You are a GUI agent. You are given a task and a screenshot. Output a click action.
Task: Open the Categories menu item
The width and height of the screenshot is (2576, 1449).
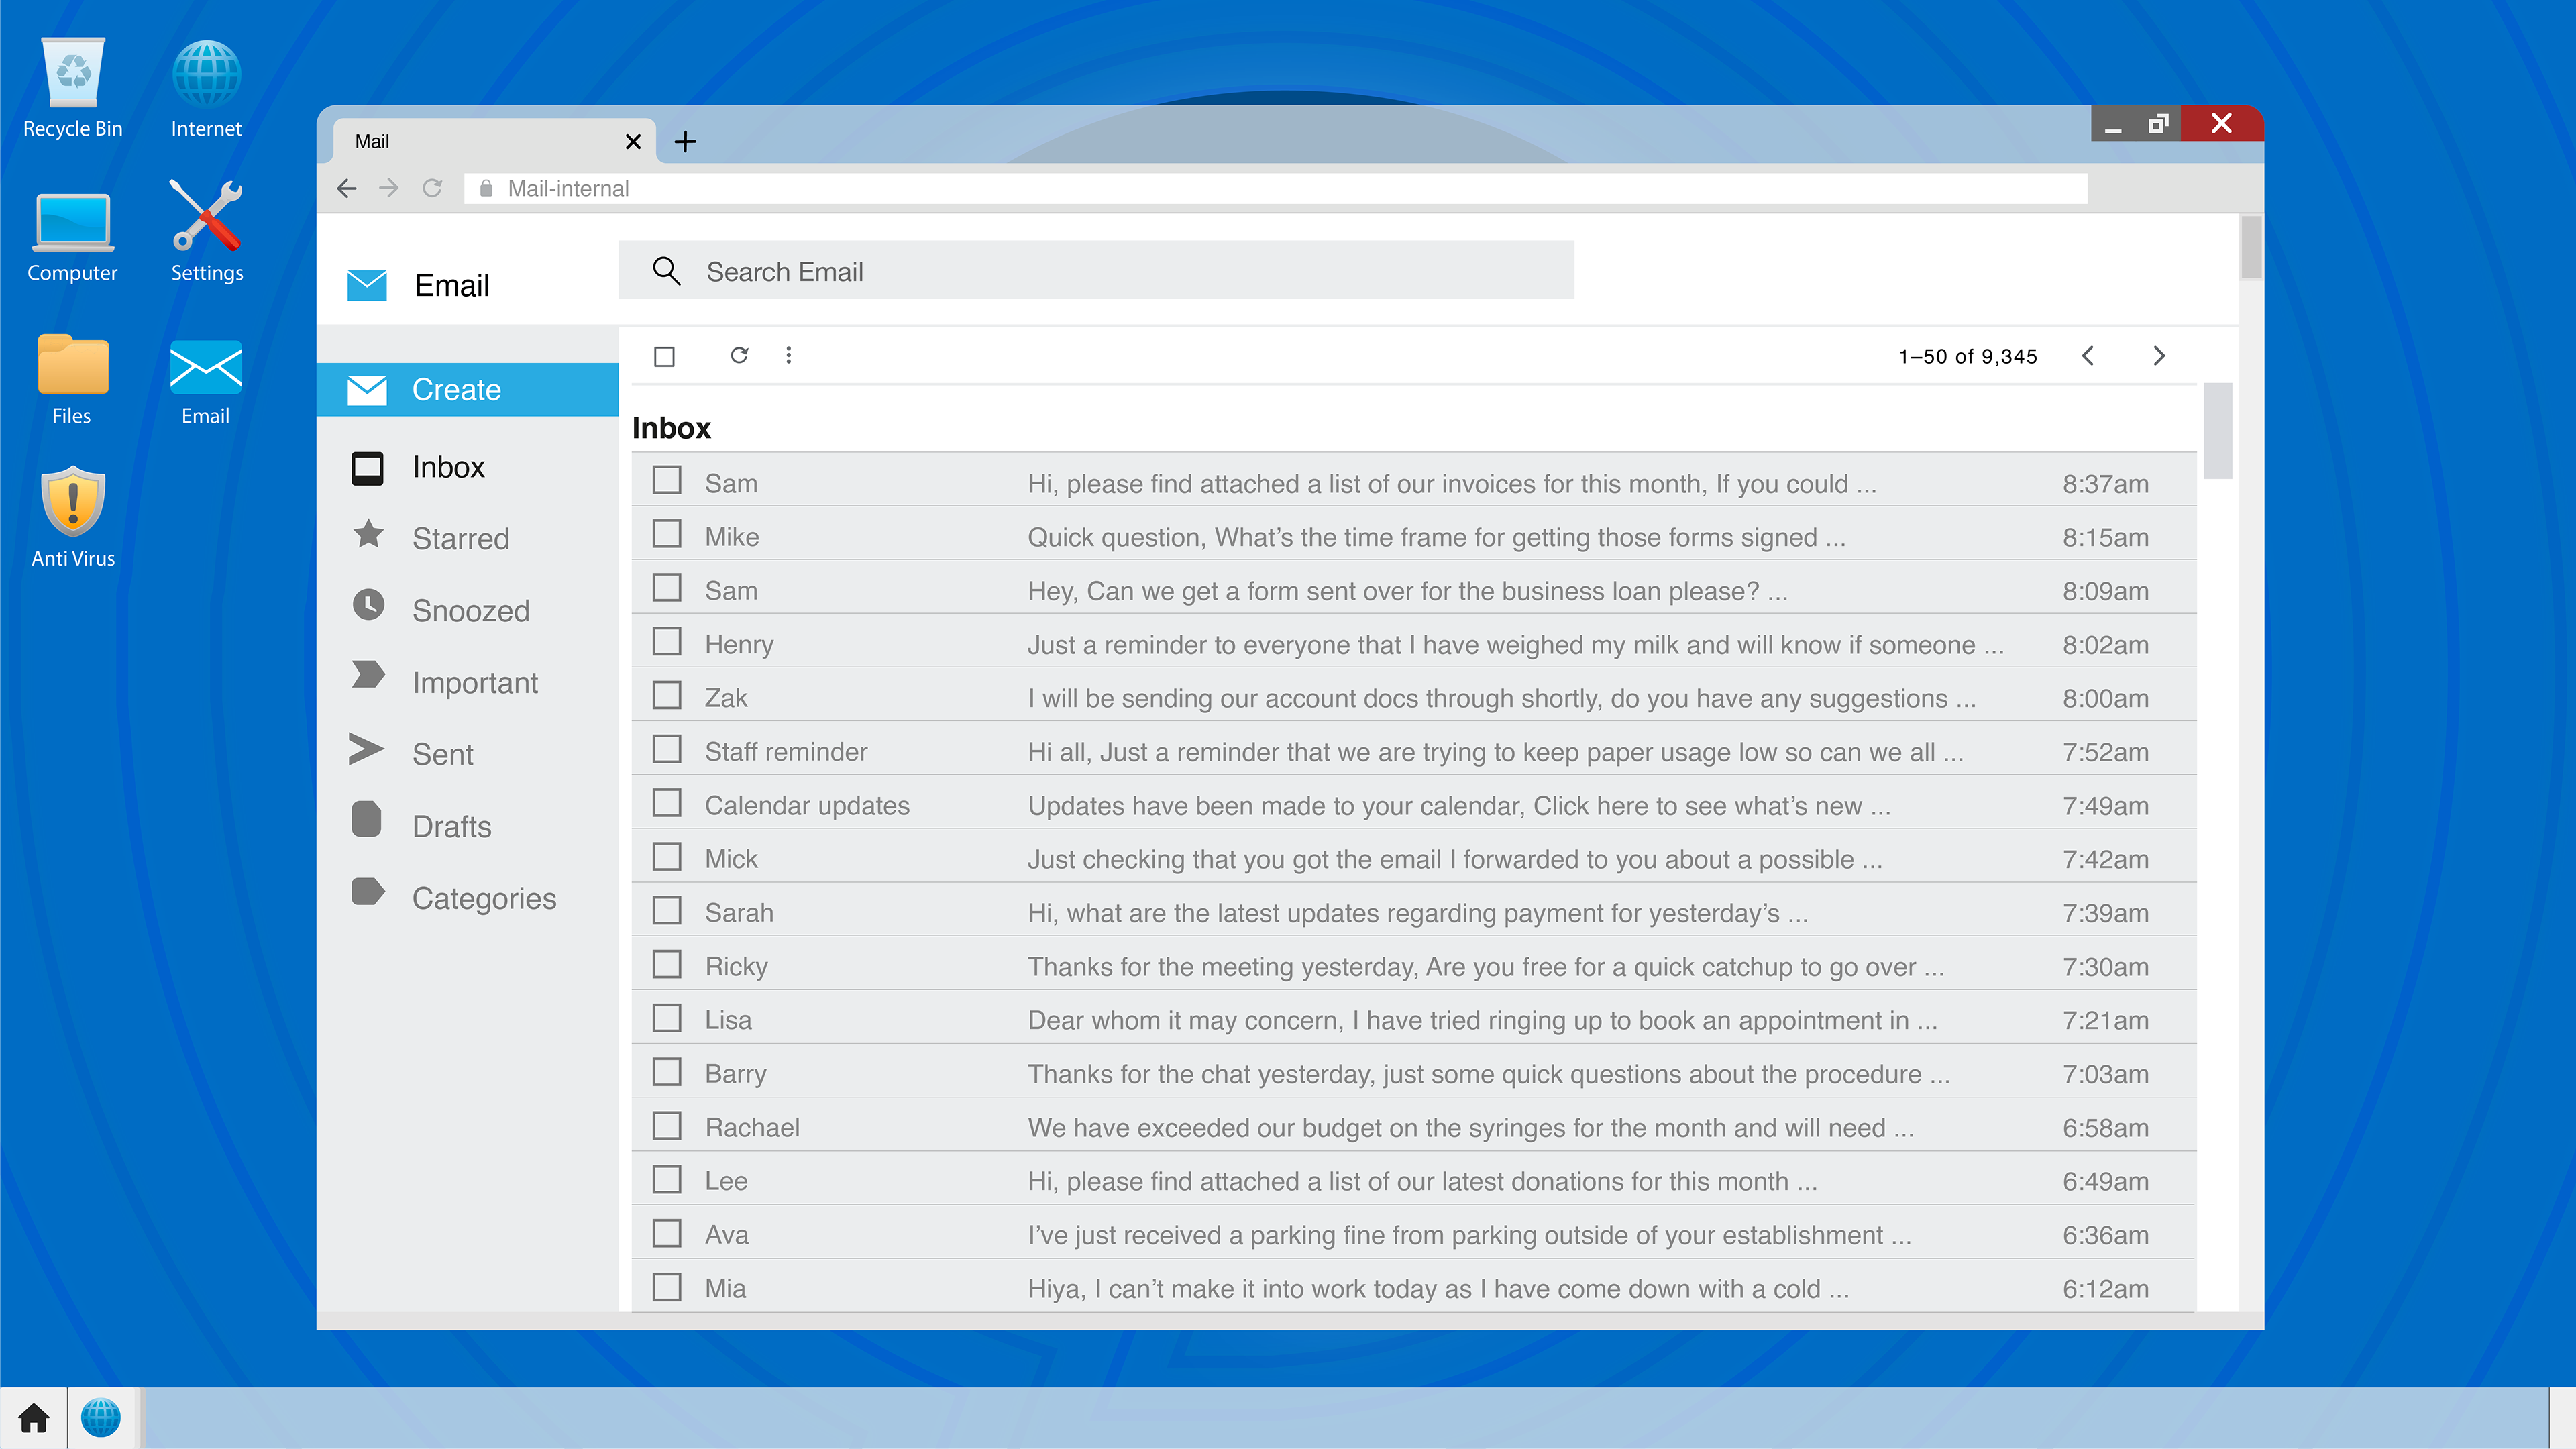483,898
